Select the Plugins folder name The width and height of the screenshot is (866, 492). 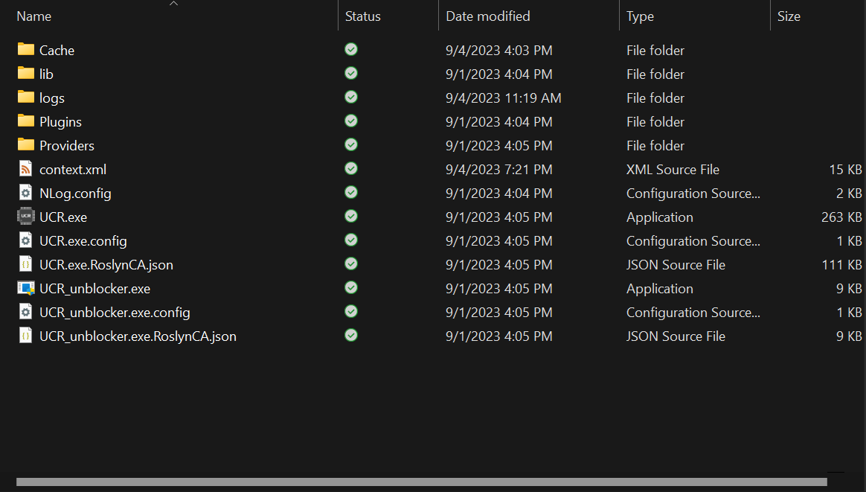tap(60, 122)
